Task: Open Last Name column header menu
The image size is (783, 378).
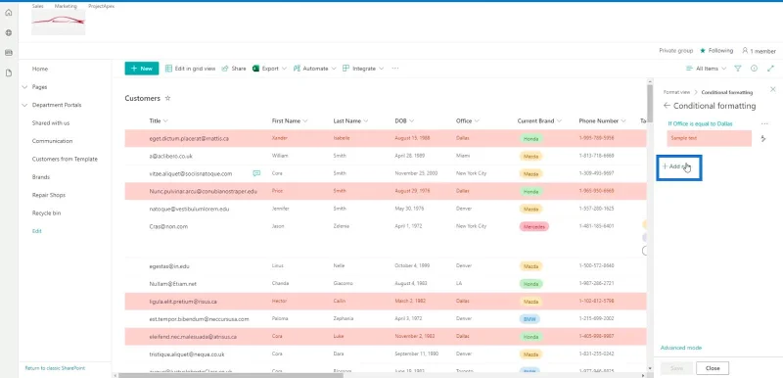Action: tap(350, 120)
